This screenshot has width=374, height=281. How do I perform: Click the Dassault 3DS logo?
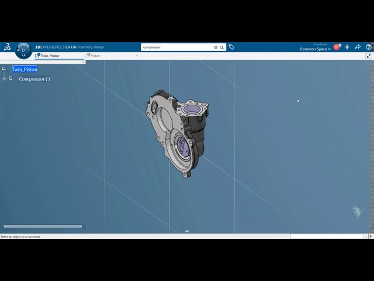7,47
